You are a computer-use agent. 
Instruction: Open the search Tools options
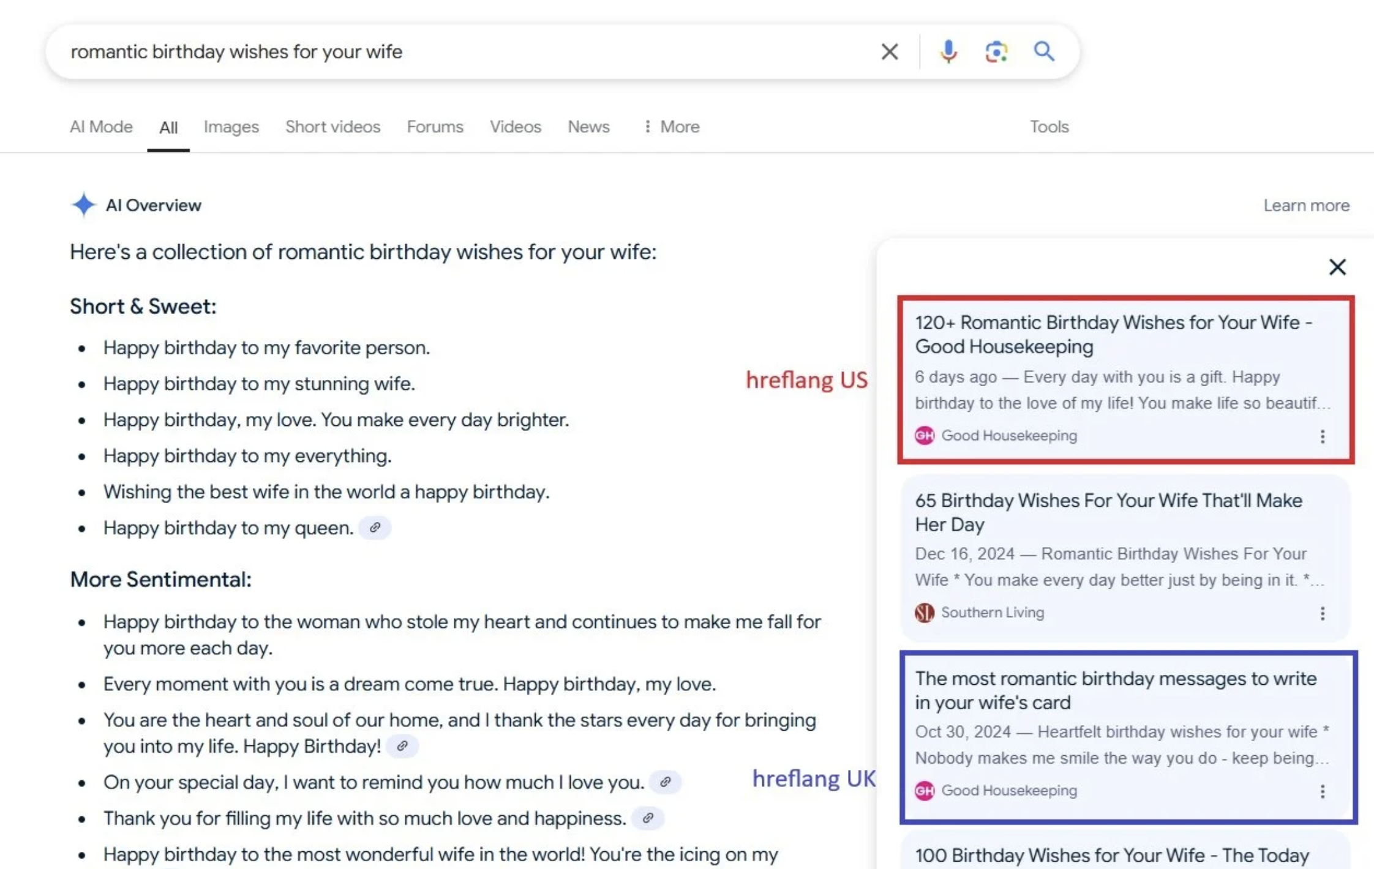pyautogui.click(x=1049, y=127)
